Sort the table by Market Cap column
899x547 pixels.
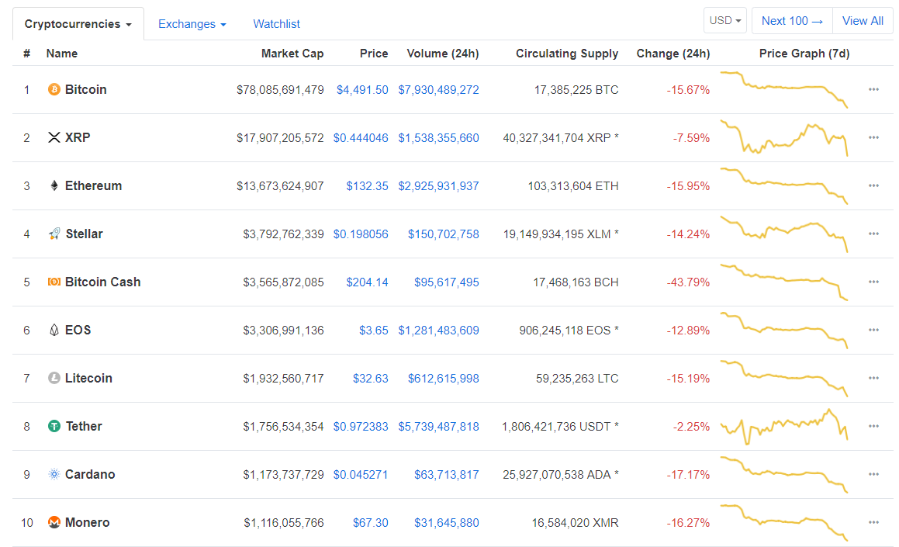pyautogui.click(x=292, y=54)
